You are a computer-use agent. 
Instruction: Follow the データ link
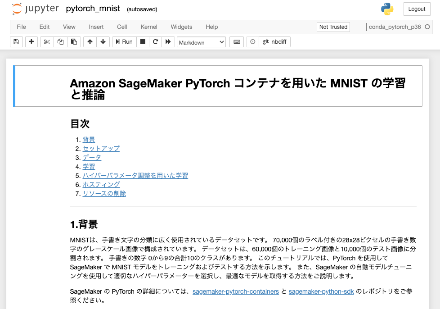pos(92,158)
